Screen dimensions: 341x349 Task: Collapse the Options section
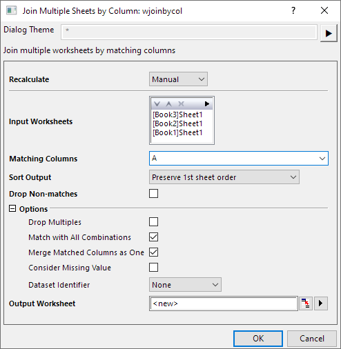(12, 208)
